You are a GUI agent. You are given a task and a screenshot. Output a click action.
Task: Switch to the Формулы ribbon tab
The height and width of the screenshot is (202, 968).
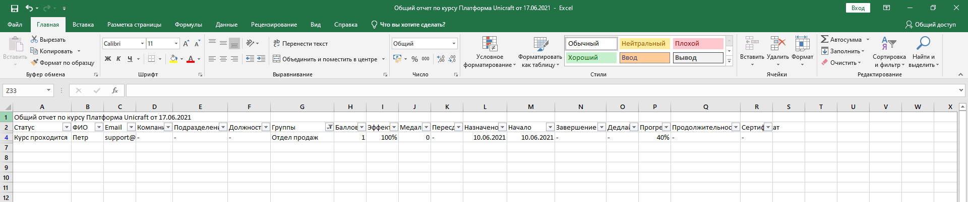point(188,25)
